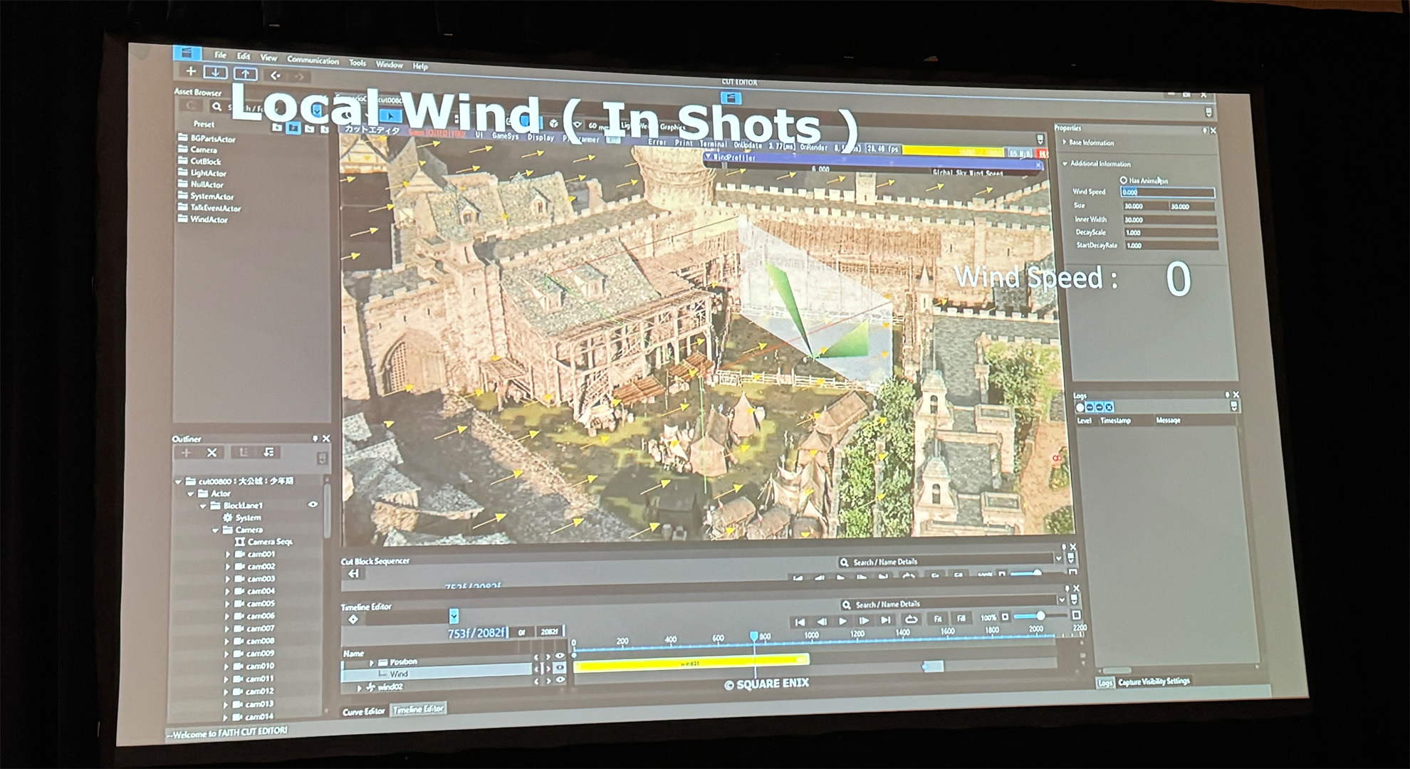Expand the cam001 tree node

coord(228,554)
